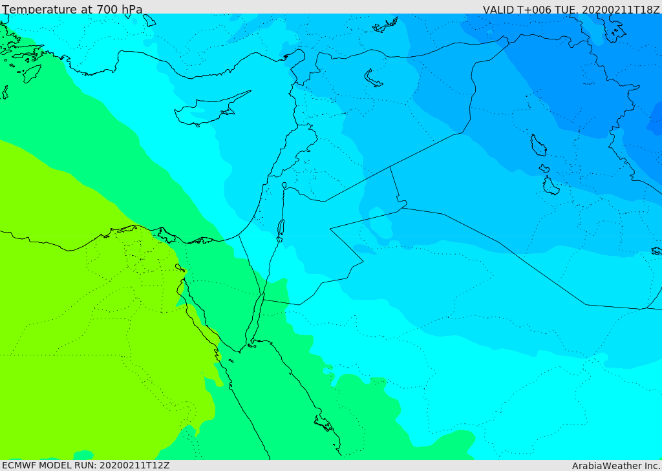
Task: Click the 'ArabiaWeather Inc' credit text
Action: point(615,466)
